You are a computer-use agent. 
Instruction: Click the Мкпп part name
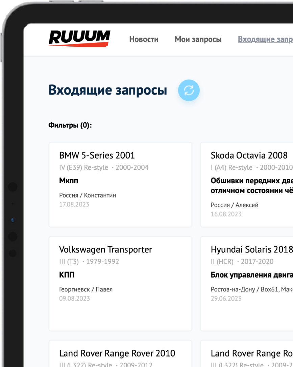click(x=69, y=181)
